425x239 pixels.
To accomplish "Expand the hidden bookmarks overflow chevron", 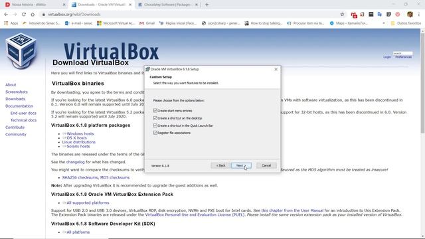I will [384, 23].
